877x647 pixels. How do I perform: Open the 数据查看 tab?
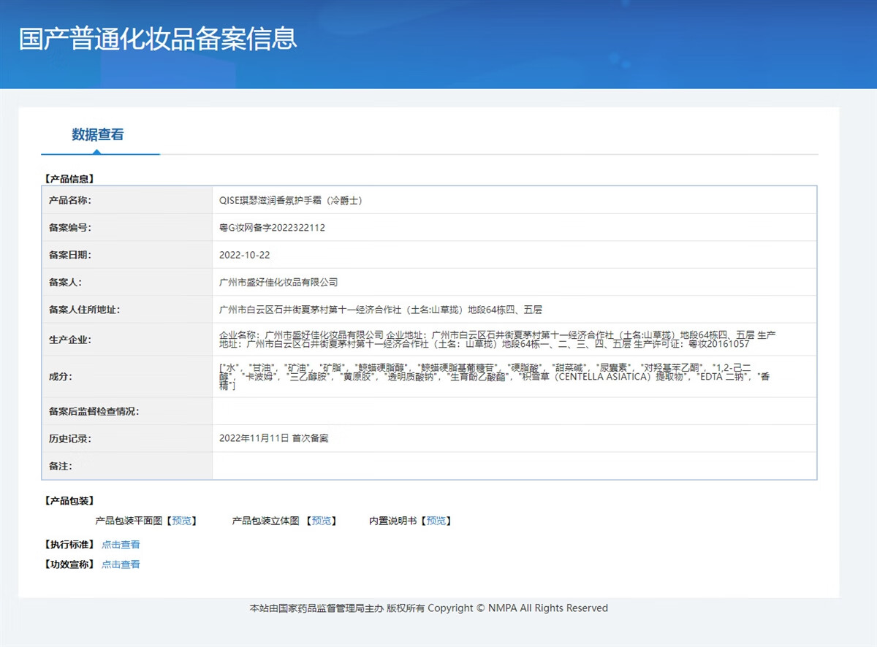pos(98,134)
